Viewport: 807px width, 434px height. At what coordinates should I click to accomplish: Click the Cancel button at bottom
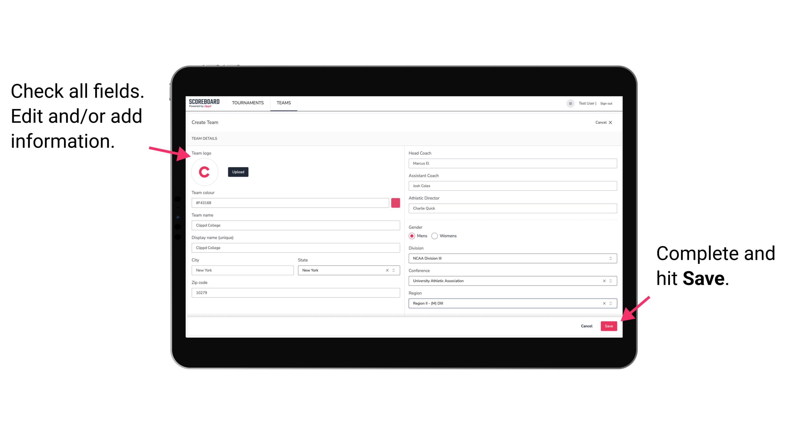click(586, 325)
